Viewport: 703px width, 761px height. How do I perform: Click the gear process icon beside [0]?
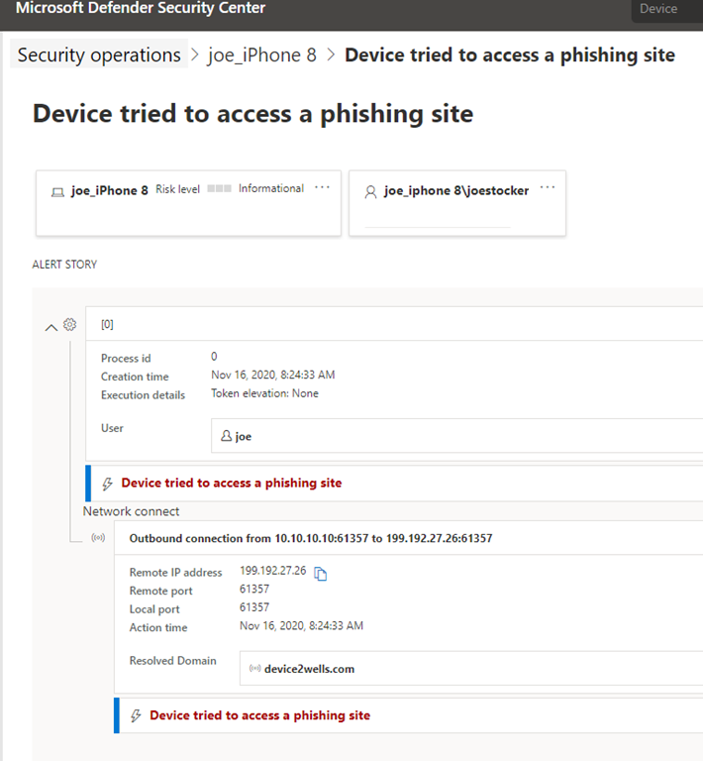[69, 325]
